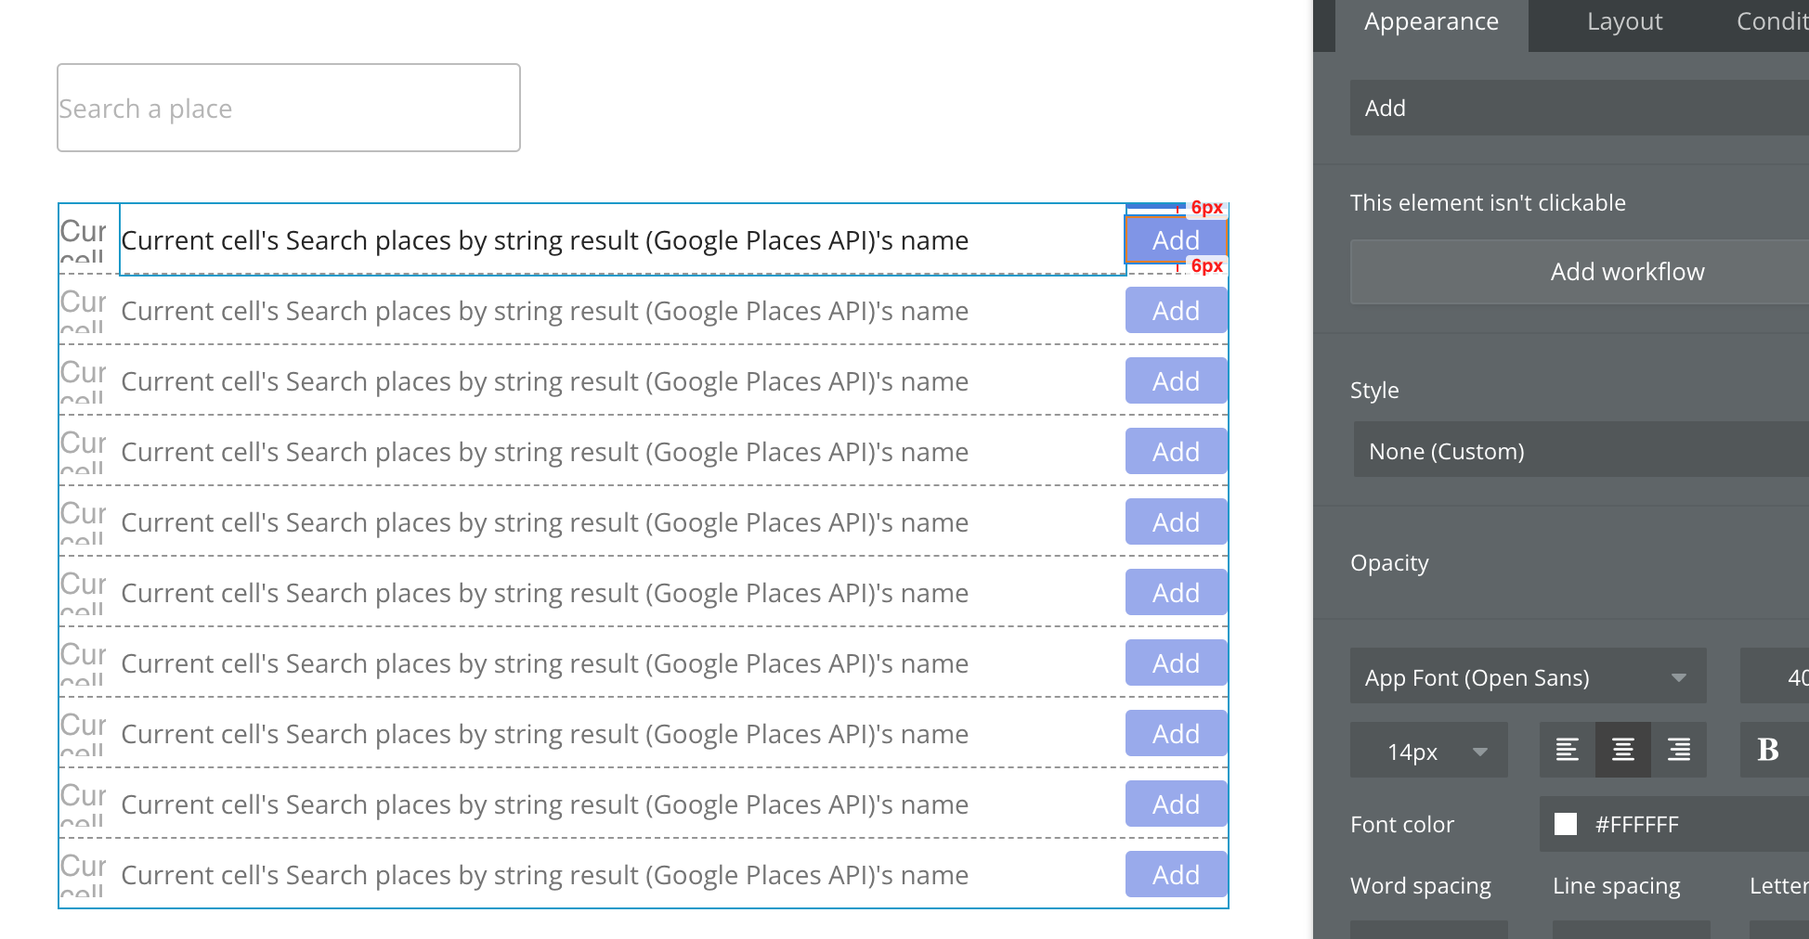This screenshot has height=939, width=1809.
Task: Click the white font color swatch
Action: pyautogui.click(x=1566, y=824)
